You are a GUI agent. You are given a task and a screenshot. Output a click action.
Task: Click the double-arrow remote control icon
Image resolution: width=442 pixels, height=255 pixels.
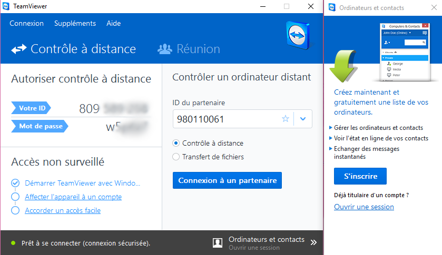(19, 49)
